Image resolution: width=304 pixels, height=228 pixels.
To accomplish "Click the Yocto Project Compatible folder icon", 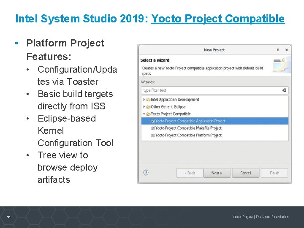I will point(148,114).
